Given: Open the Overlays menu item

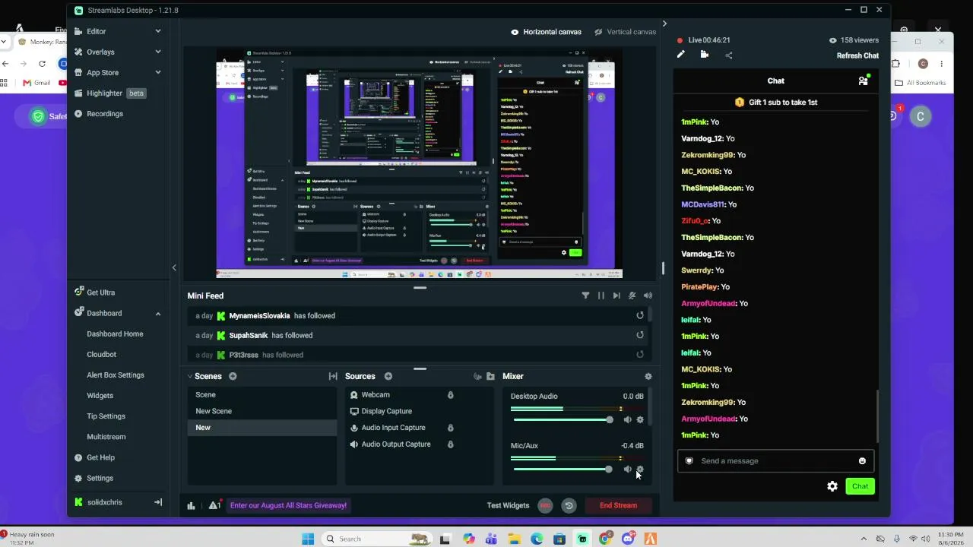Looking at the screenshot, I should coord(100,52).
